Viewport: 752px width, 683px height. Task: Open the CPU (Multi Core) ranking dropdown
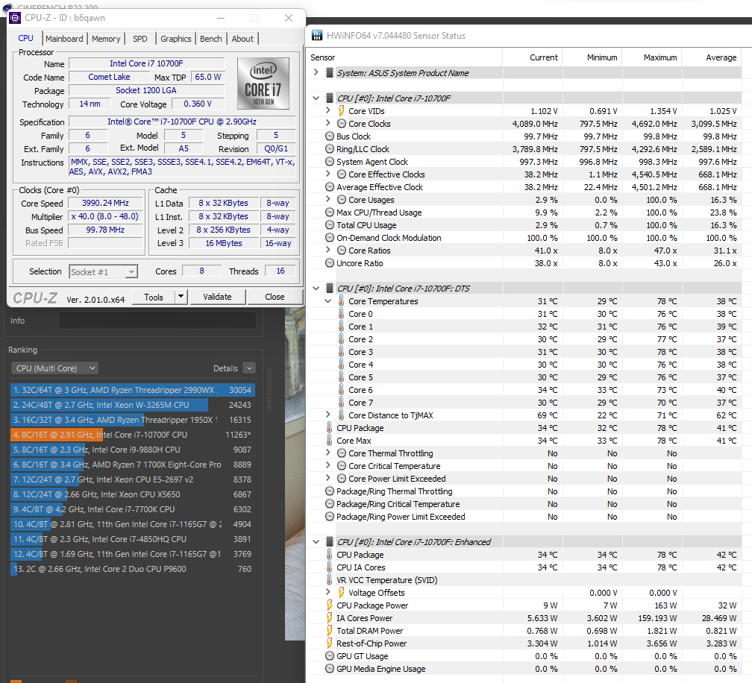[x=54, y=368]
